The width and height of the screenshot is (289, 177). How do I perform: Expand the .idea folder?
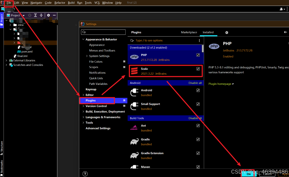(10, 25)
